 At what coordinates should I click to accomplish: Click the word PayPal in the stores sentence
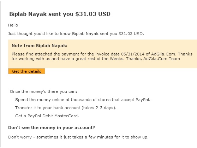(142, 100)
